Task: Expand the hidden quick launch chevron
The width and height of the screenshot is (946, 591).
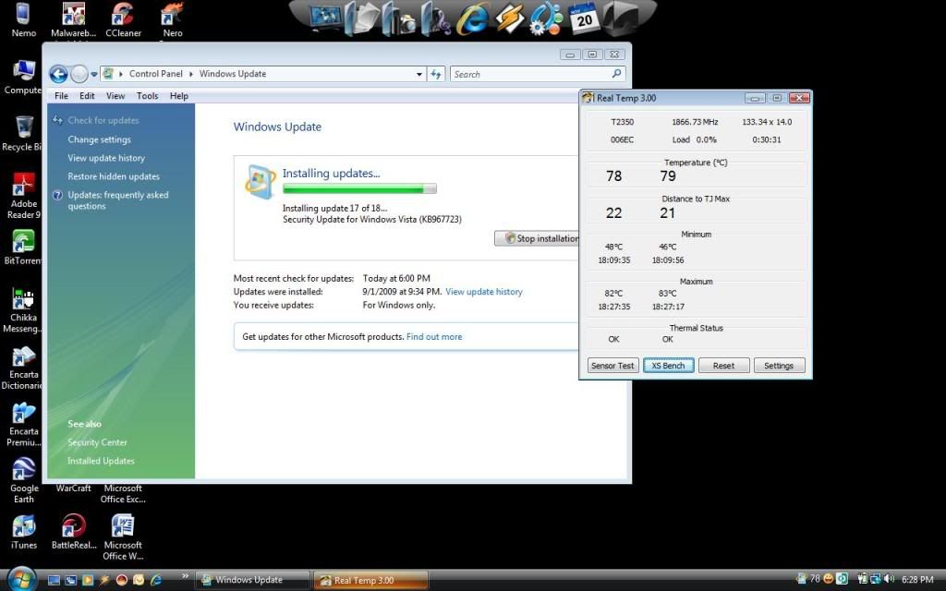Action: click(185, 576)
